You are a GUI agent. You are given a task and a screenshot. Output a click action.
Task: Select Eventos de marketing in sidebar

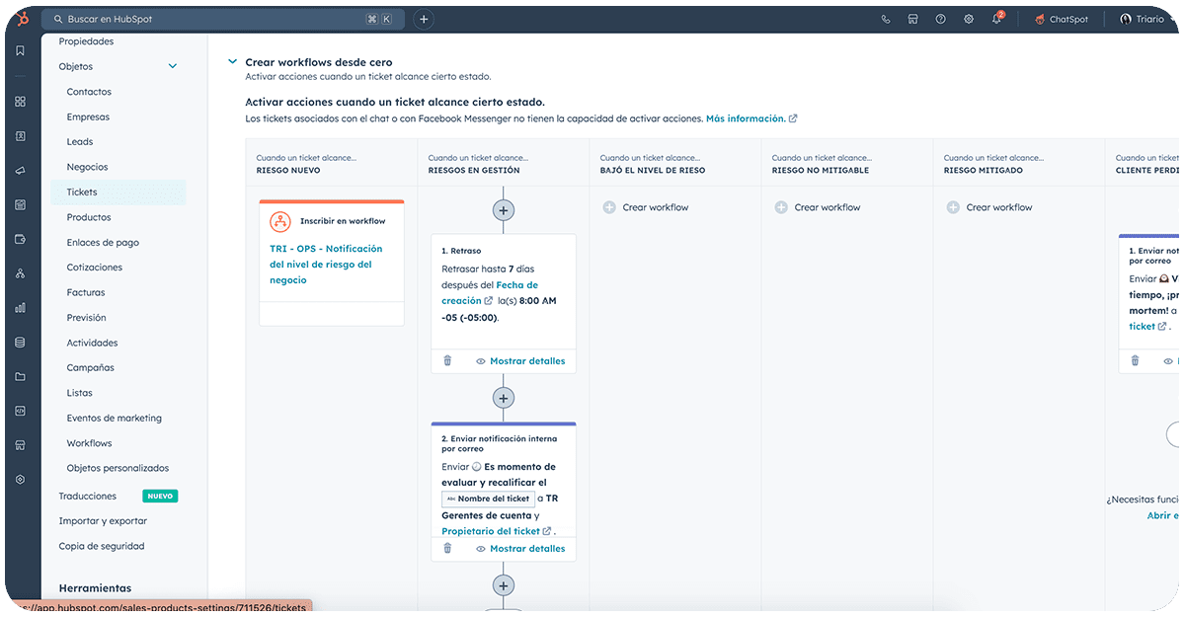tap(115, 418)
